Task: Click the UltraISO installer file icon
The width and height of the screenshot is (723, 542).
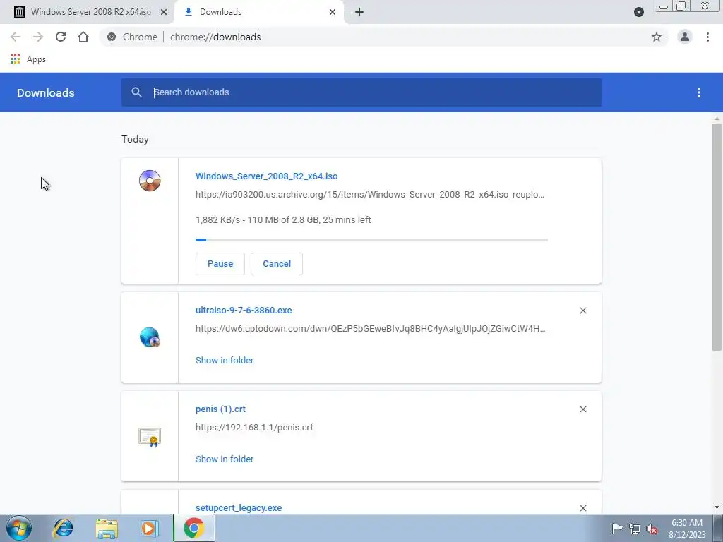Action: click(150, 337)
